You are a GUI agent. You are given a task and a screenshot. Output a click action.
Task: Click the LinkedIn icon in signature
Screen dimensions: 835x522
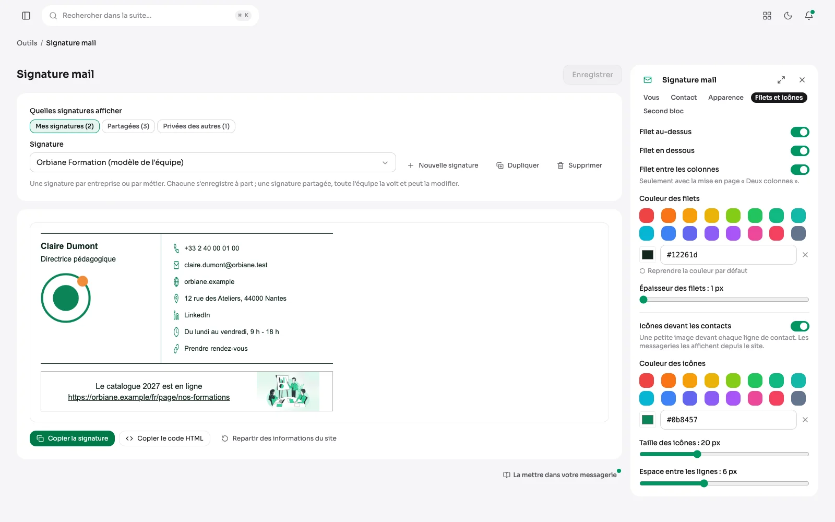pos(176,315)
